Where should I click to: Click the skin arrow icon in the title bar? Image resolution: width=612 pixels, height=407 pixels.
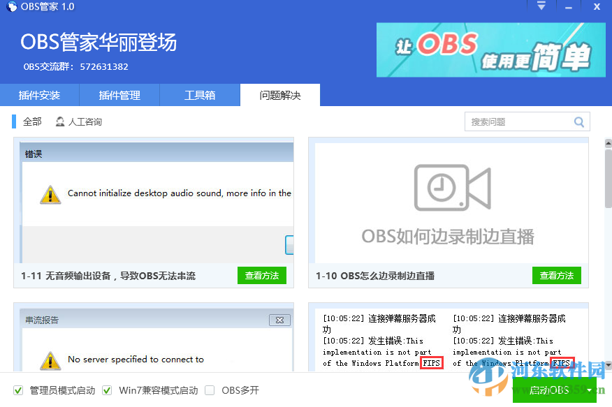[541, 6]
